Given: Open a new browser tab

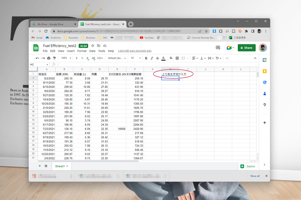Looking at the screenshot, I should (131, 24).
